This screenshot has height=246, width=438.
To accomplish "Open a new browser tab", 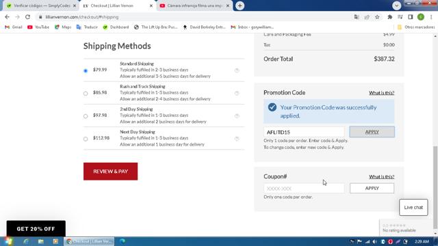I will click(x=240, y=5).
